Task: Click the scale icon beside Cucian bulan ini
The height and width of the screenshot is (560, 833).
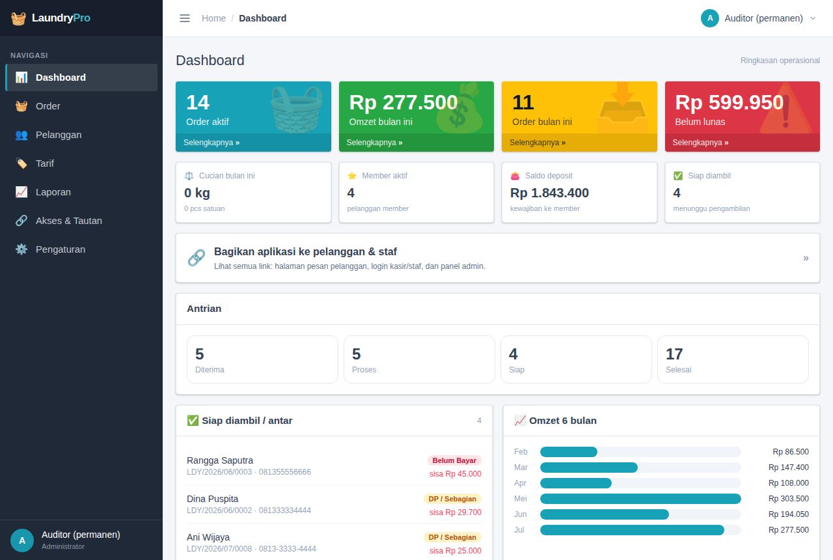Action: (x=189, y=176)
